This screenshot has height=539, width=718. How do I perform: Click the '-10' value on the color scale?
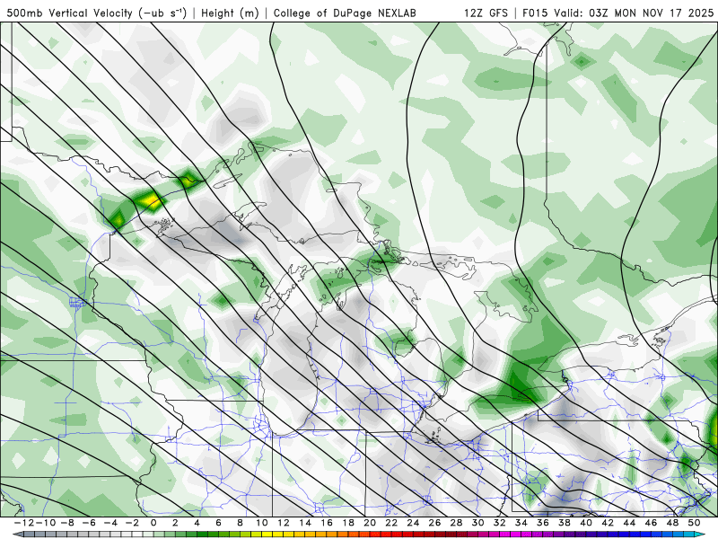(45, 523)
